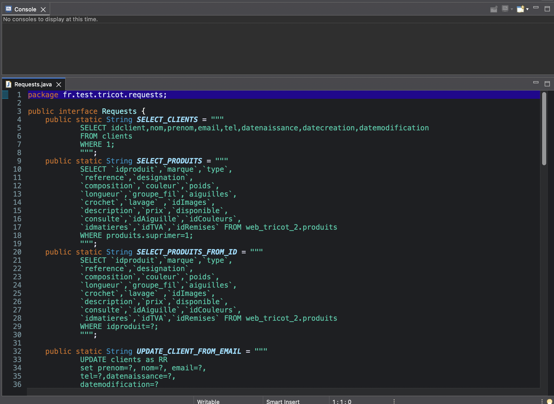This screenshot has height=404, width=554.
Task: Click the tip lightbulb in status bar
Action: pyautogui.click(x=550, y=401)
